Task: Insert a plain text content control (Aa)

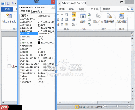Action: (62, 15)
